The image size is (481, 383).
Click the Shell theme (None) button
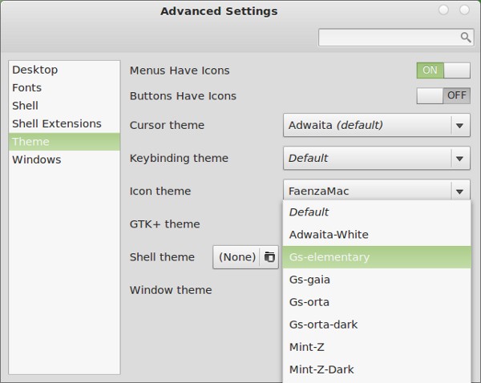236,257
